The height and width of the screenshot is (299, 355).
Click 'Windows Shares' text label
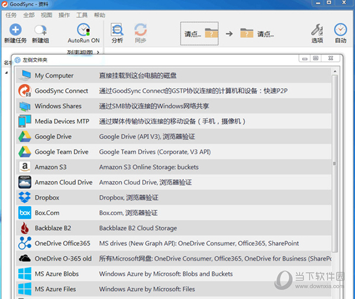[x=58, y=106]
